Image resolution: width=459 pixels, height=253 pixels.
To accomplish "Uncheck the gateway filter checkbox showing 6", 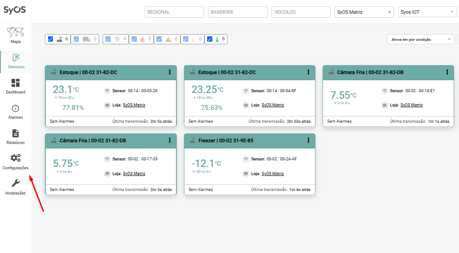I will click(x=50, y=39).
